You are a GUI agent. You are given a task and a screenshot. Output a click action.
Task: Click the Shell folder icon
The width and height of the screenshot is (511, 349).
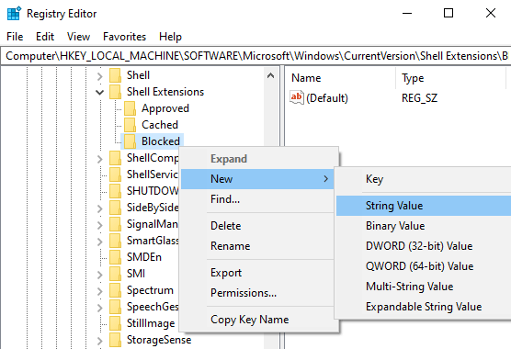115,75
